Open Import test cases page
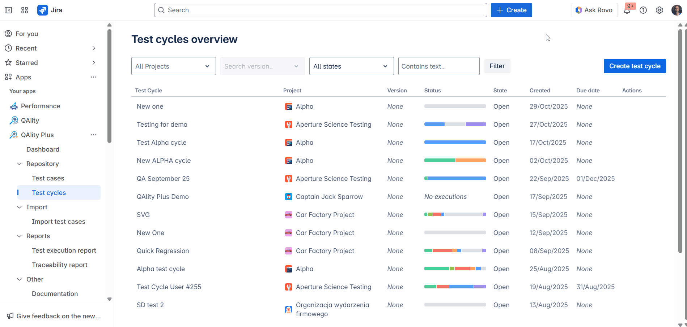This screenshot has height=327, width=687. point(59,222)
